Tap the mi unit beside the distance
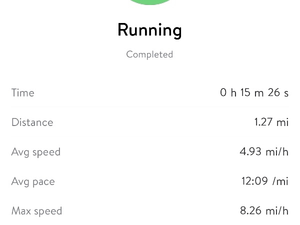 [x=282, y=122]
